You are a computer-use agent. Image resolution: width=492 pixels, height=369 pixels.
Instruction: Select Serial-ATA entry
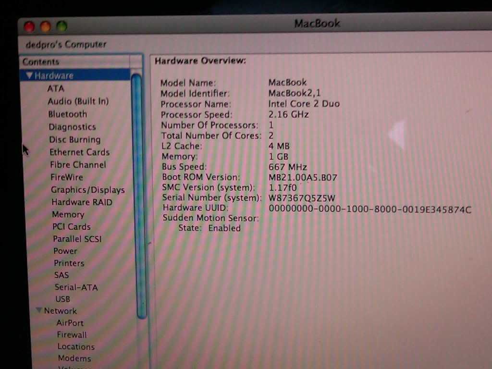[76, 287]
